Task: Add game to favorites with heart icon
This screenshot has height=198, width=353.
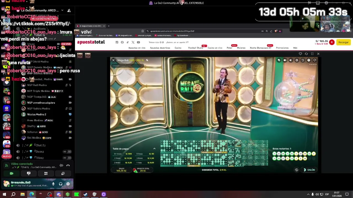Action: point(300,54)
